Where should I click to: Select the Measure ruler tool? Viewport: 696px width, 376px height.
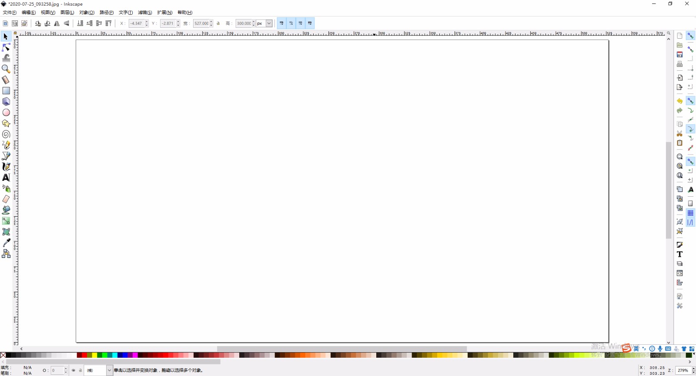[6, 80]
